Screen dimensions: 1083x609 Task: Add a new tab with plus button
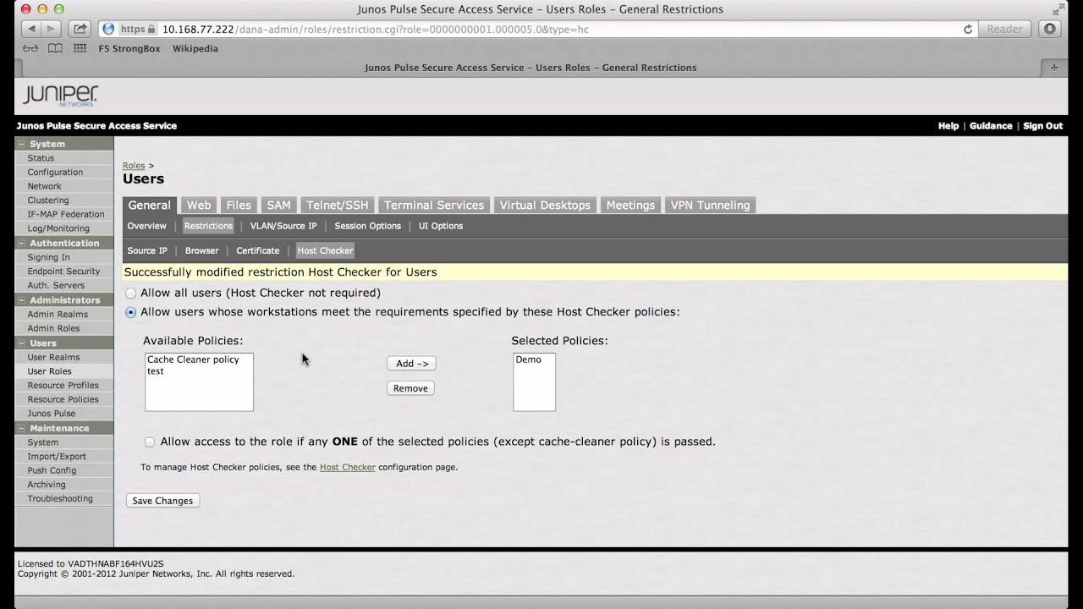[1053, 68]
